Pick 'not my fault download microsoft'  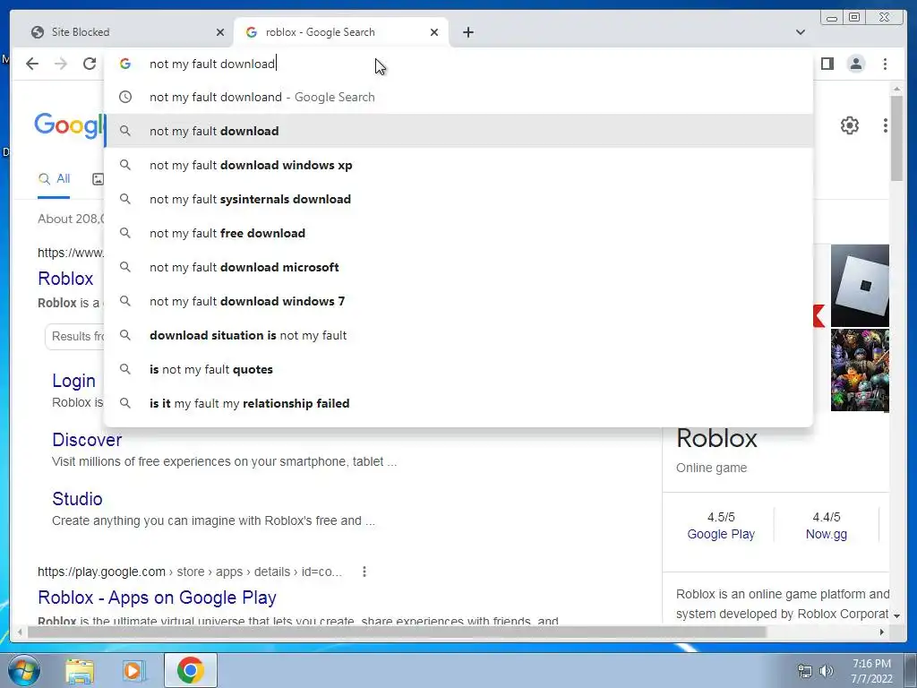pos(458,267)
